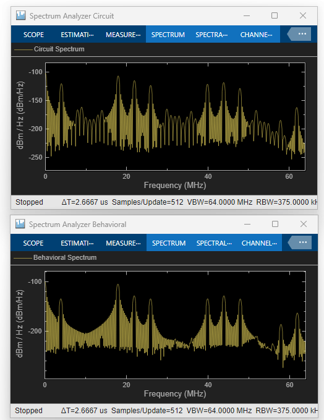The width and height of the screenshot is (324, 420).
Task: Open SCOPE tab in Circuit analyzer
Action: click(x=33, y=35)
